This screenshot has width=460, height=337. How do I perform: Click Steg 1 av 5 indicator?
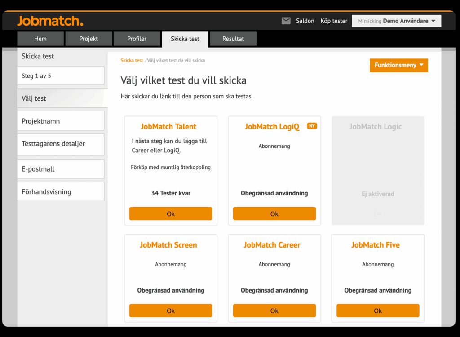[61, 76]
